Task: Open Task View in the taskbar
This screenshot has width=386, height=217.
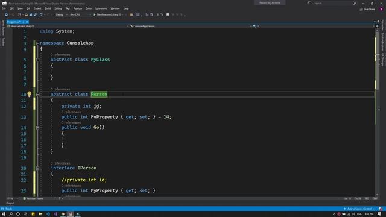Action: pos(25,214)
